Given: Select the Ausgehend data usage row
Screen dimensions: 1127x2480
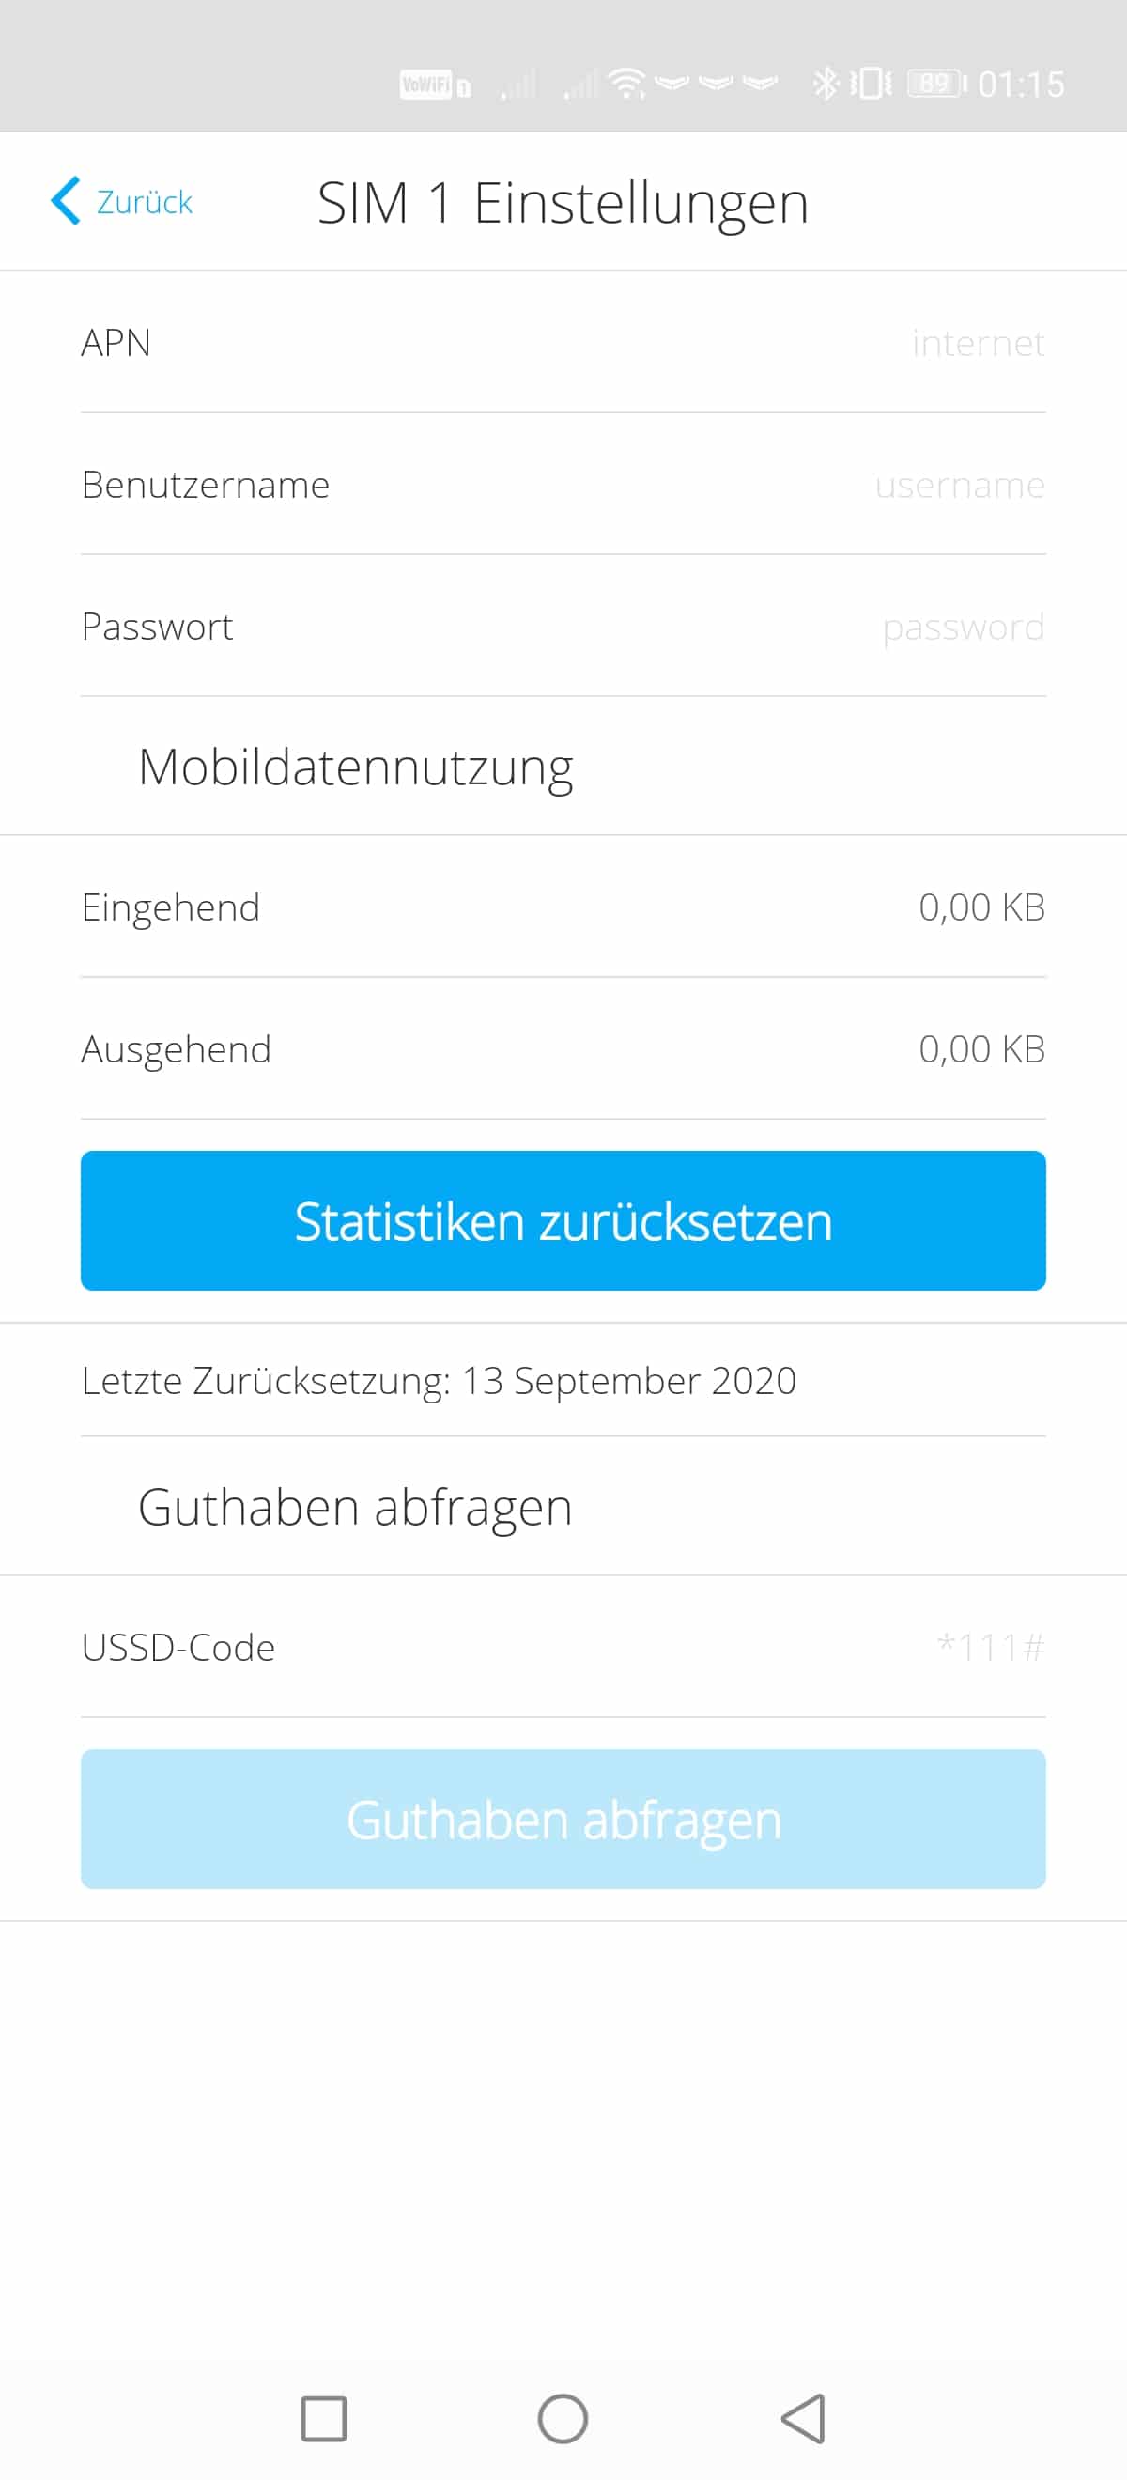Looking at the screenshot, I should [563, 1048].
